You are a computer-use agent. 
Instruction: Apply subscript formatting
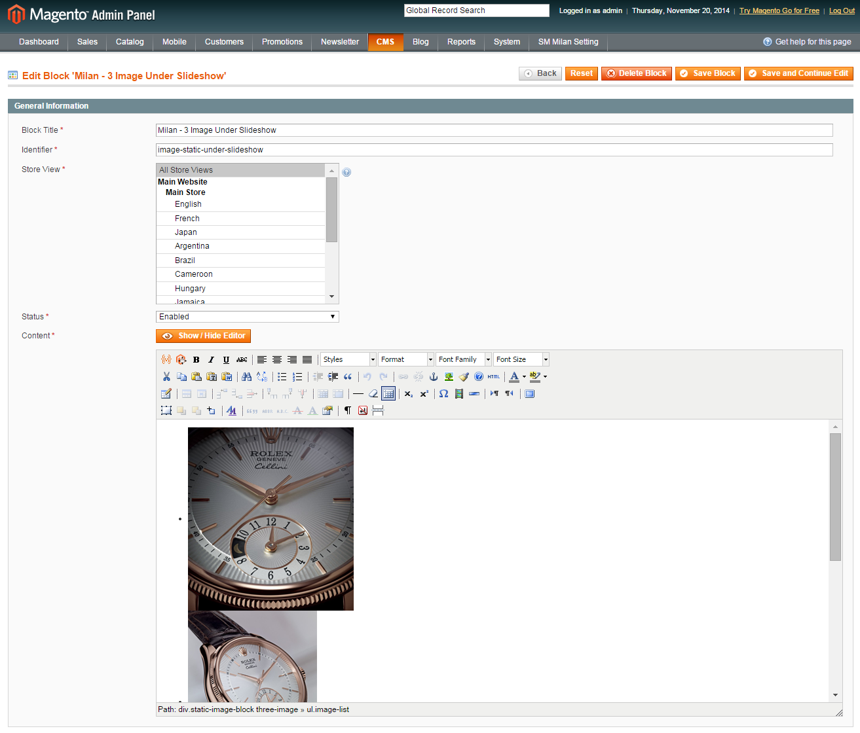[x=409, y=393]
